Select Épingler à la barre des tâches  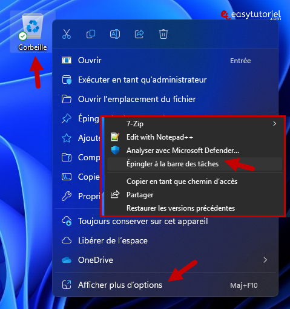[x=194, y=164]
